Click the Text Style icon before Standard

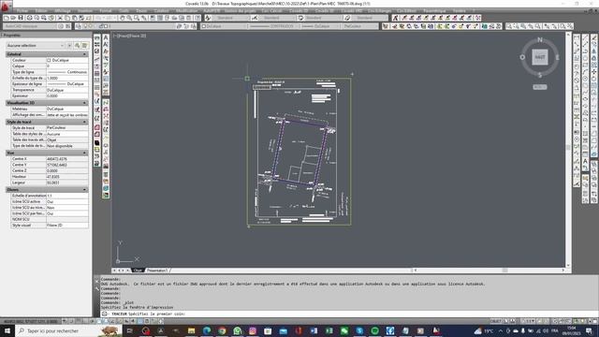pos(208,18)
